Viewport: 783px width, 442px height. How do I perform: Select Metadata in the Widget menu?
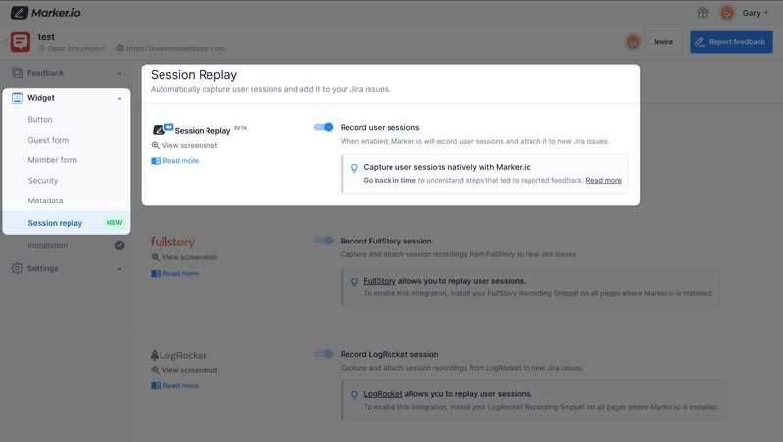click(45, 200)
